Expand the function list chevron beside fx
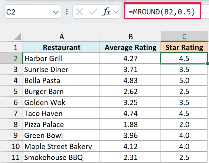 click(x=116, y=12)
